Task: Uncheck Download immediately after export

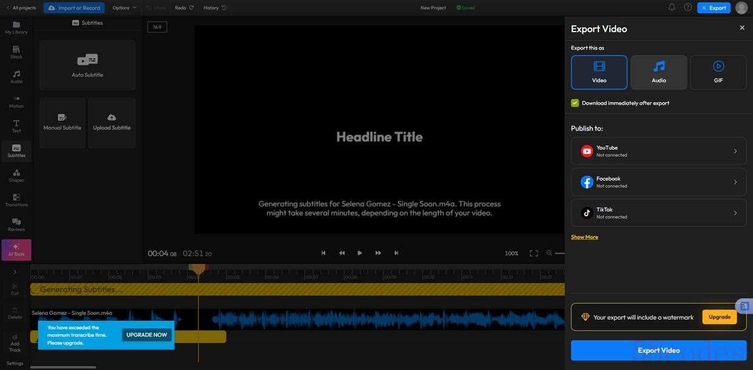Action: (575, 103)
